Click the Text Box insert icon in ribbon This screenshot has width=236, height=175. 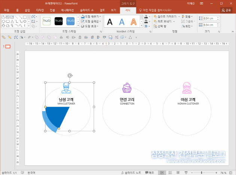tap(33, 21)
